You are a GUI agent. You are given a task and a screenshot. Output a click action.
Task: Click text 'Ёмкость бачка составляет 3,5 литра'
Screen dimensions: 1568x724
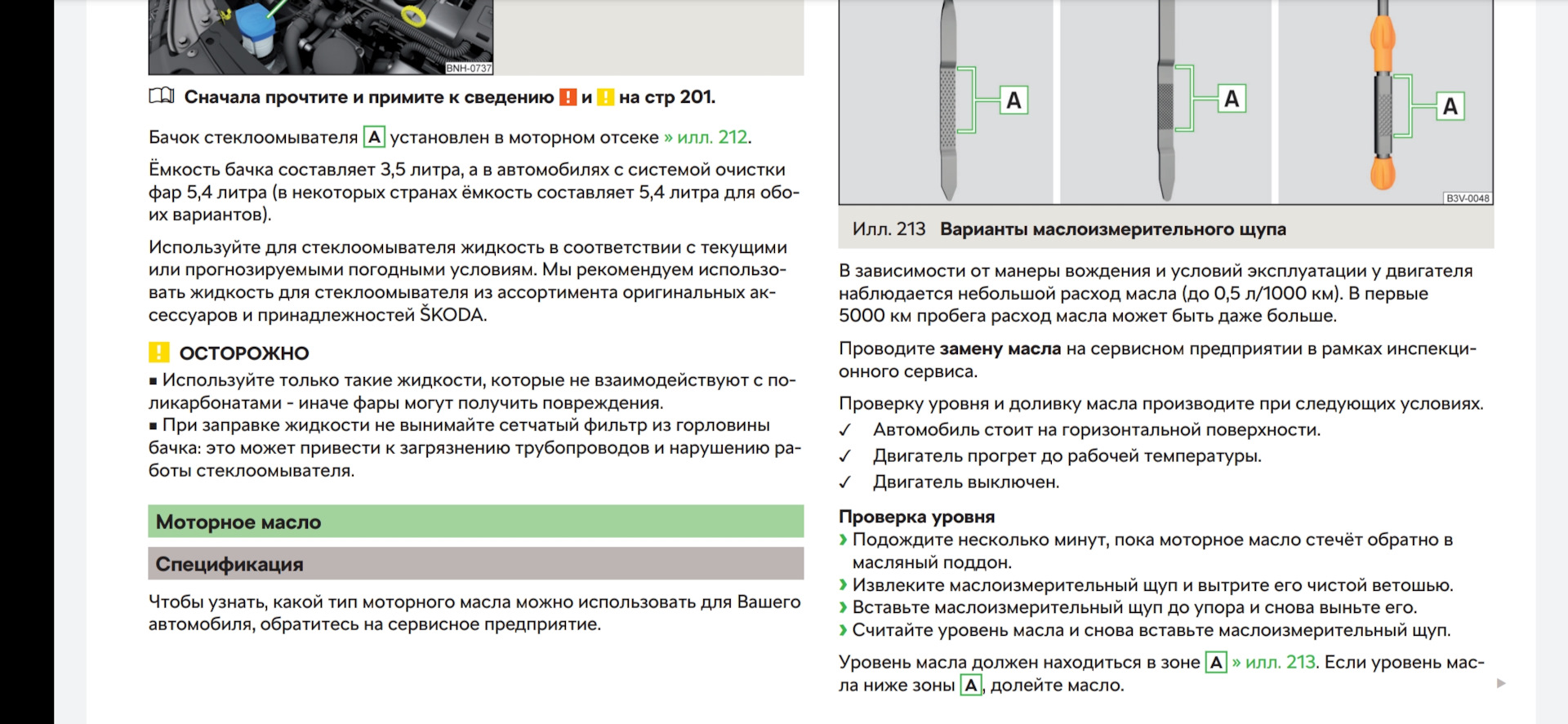click(305, 170)
